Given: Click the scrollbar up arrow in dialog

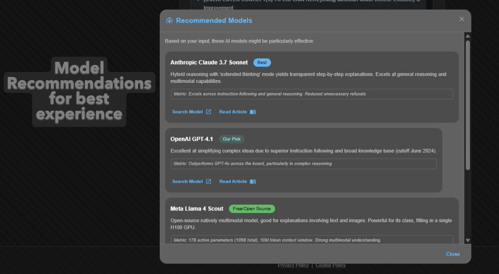Looking at the screenshot, I should (x=468, y=36).
